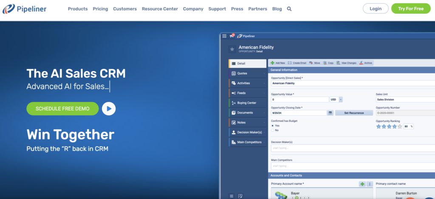This screenshot has height=199, width=435.
Task: Expand the Notes sidebar arrow
Action: pyautogui.click(x=264, y=123)
